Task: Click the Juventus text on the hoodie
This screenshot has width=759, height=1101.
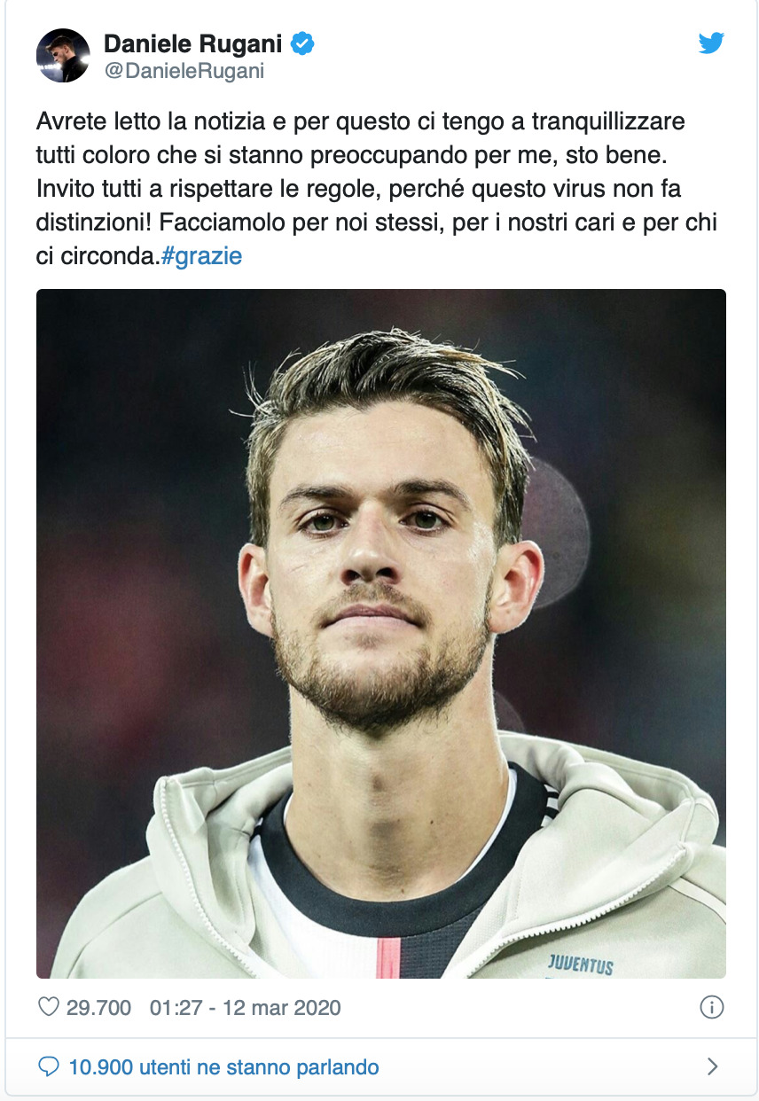Action: click(x=581, y=964)
